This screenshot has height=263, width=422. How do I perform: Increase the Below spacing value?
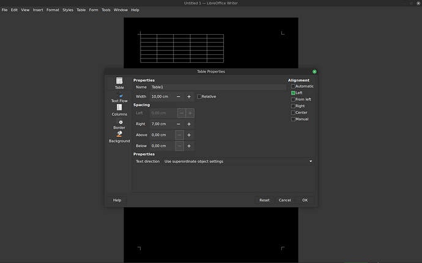189,146
